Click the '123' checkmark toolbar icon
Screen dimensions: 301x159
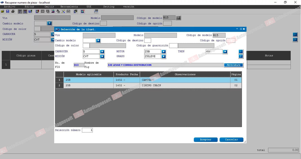pos(20,11)
